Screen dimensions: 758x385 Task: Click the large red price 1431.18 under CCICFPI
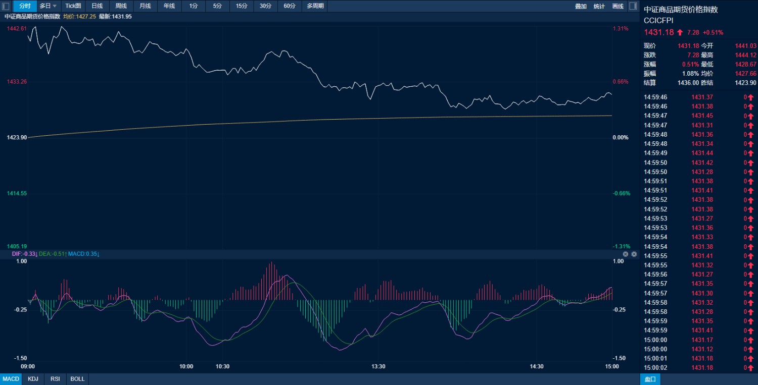click(x=658, y=32)
